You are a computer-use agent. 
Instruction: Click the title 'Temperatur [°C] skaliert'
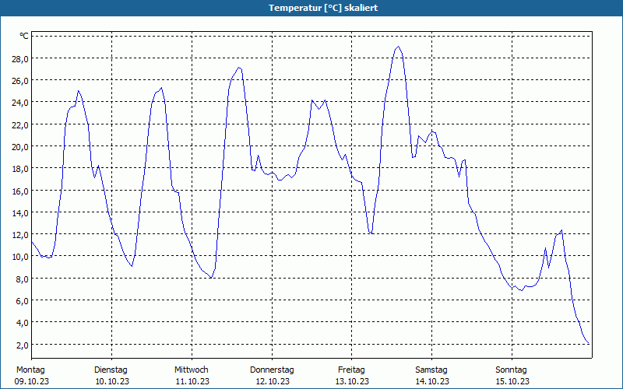pyautogui.click(x=323, y=8)
